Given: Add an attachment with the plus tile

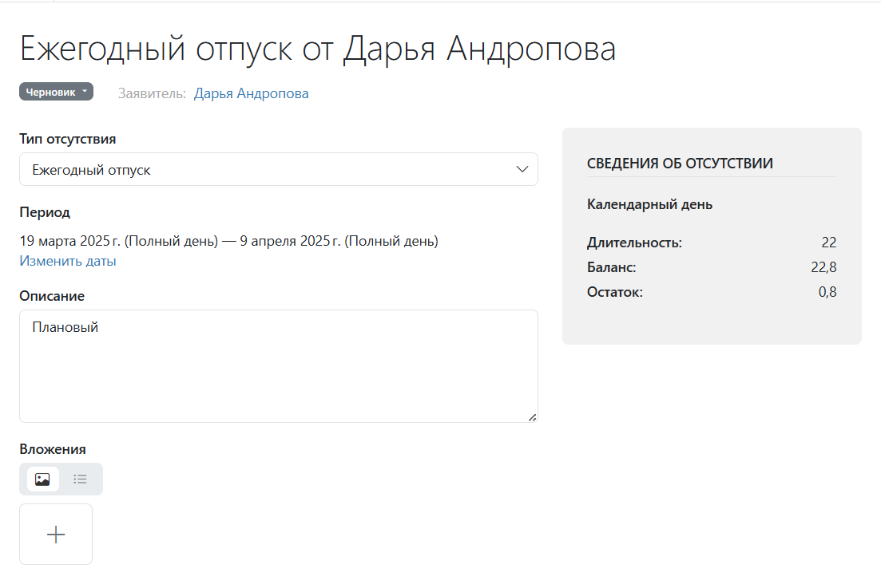Looking at the screenshot, I should [x=56, y=535].
